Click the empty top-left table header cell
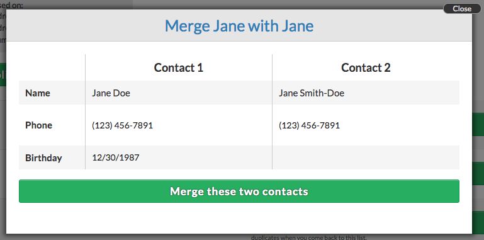The height and width of the screenshot is (240, 484). 52,67
